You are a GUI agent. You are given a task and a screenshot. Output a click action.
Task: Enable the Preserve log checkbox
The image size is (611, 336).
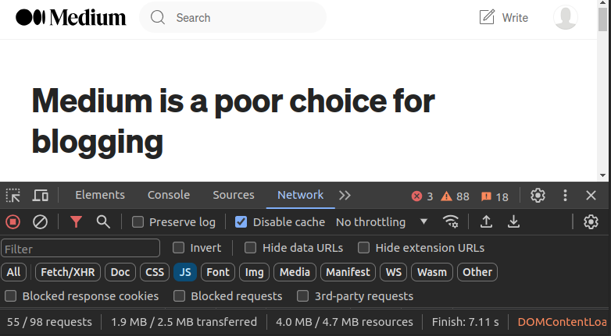(138, 222)
